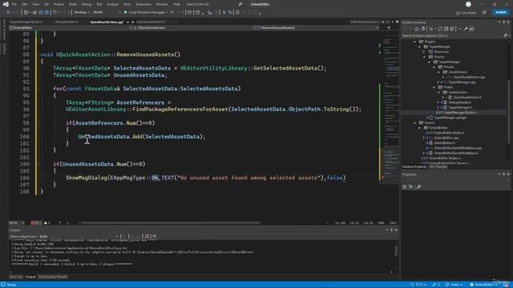Switch to the Solution Explorer panel tab
This screenshot has width=513, height=288.
[414, 167]
